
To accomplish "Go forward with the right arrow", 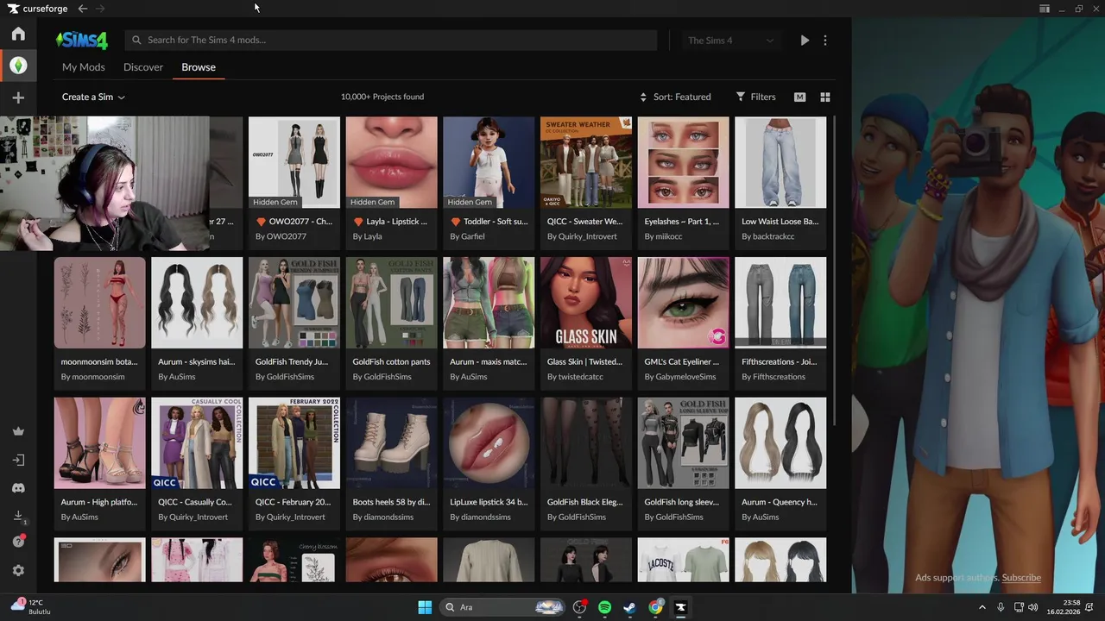I will tap(100, 9).
